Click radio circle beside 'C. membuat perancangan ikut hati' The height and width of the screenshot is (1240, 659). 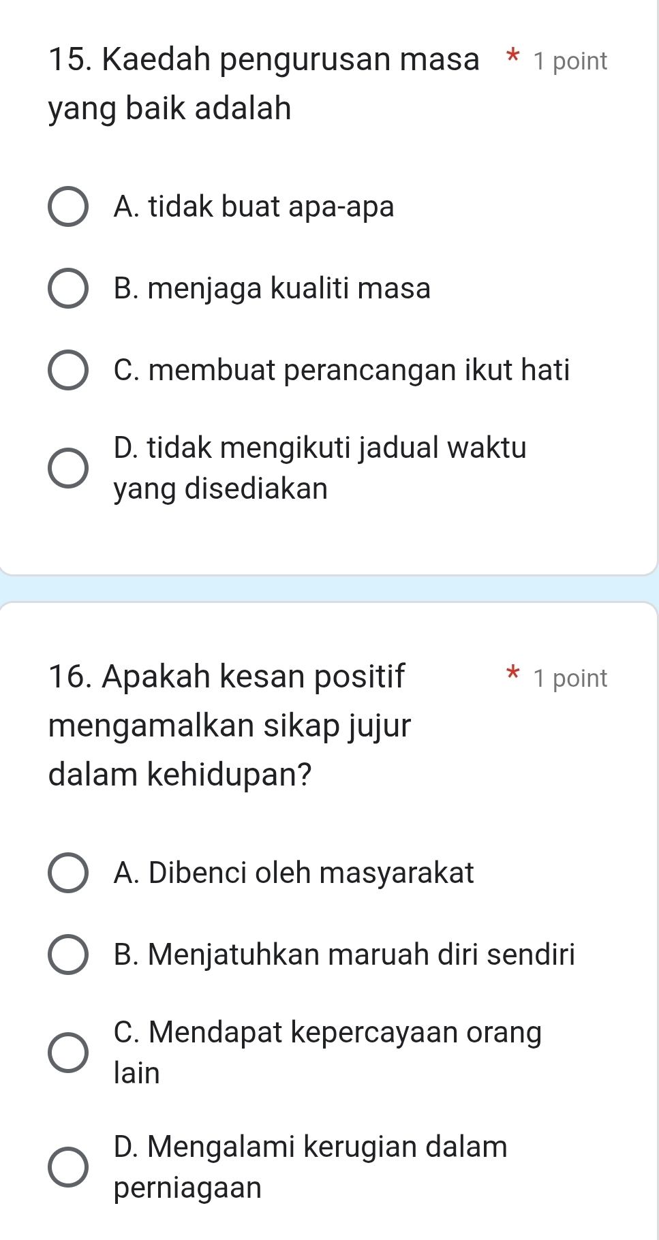click(68, 371)
